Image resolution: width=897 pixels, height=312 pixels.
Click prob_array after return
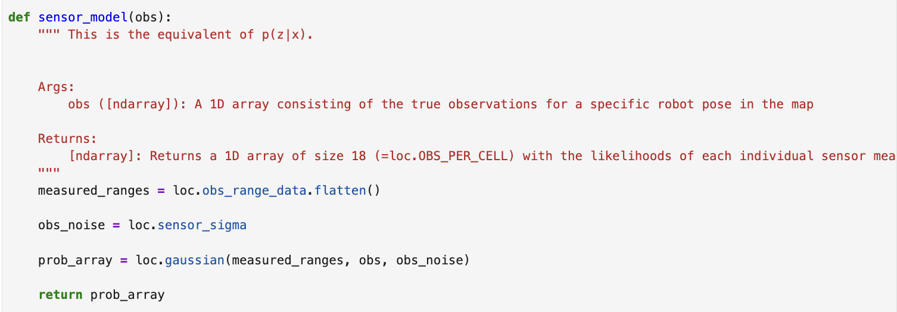pyautogui.click(x=127, y=295)
